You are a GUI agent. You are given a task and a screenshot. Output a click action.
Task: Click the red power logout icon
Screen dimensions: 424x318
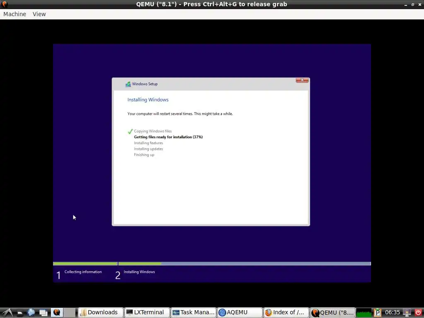418,313
